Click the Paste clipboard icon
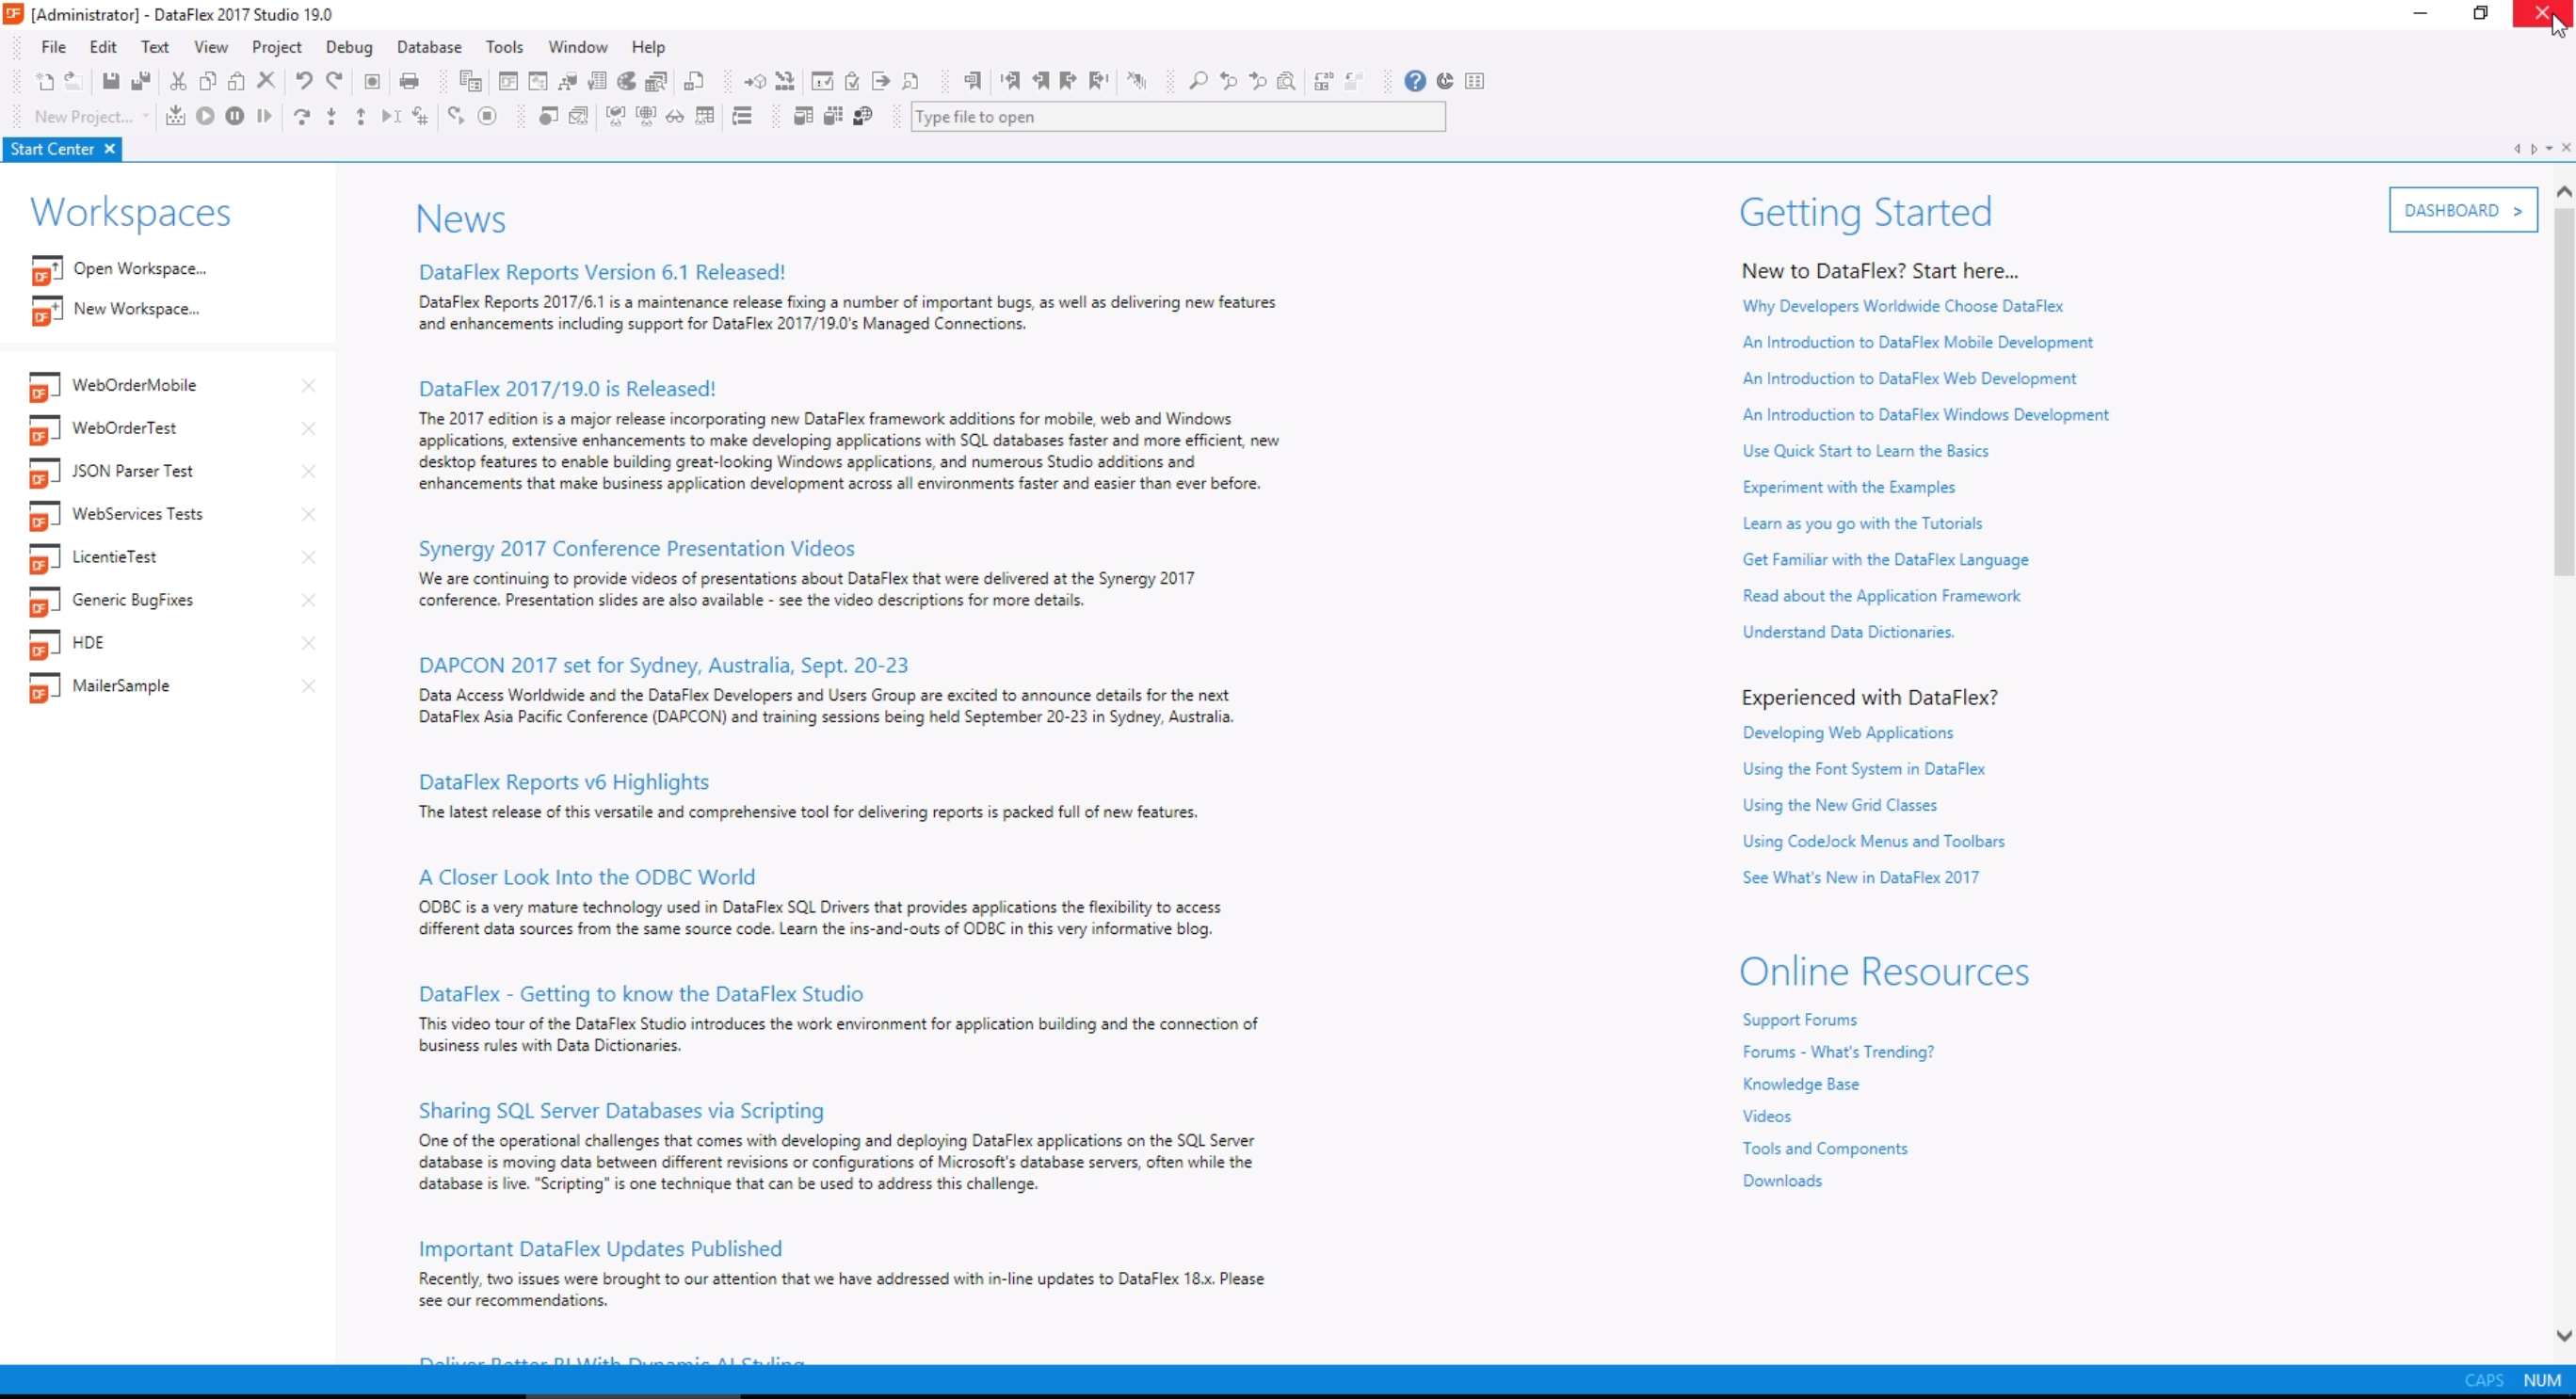The width and height of the screenshot is (2576, 1399). [x=236, y=81]
